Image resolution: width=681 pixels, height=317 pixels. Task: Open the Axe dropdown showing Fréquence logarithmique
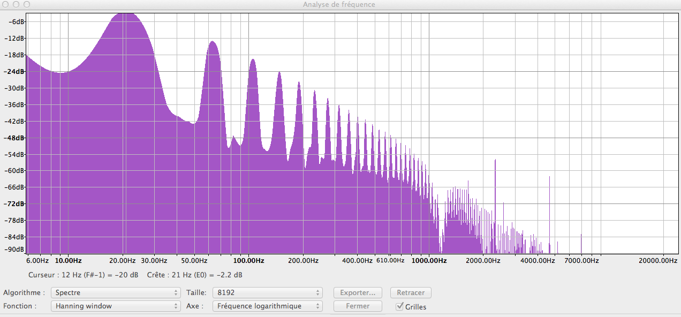[x=268, y=306]
